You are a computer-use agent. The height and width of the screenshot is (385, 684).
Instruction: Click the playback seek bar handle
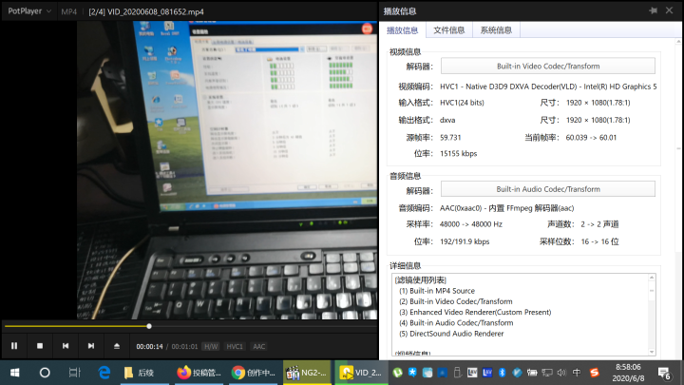point(148,326)
